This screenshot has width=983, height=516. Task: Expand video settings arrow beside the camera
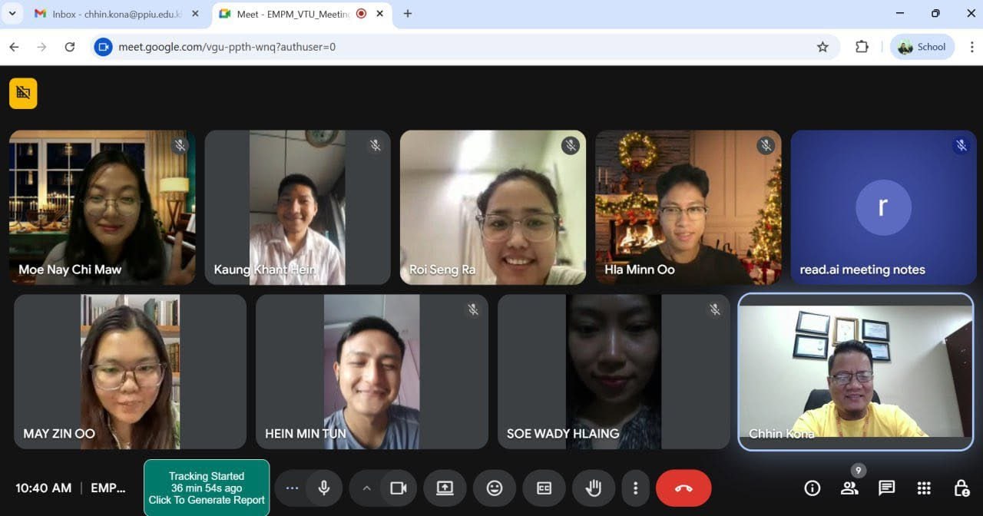(x=366, y=488)
